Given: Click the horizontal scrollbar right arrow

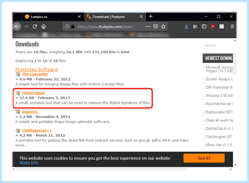Looking at the screenshot, I should (x=231, y=169).
